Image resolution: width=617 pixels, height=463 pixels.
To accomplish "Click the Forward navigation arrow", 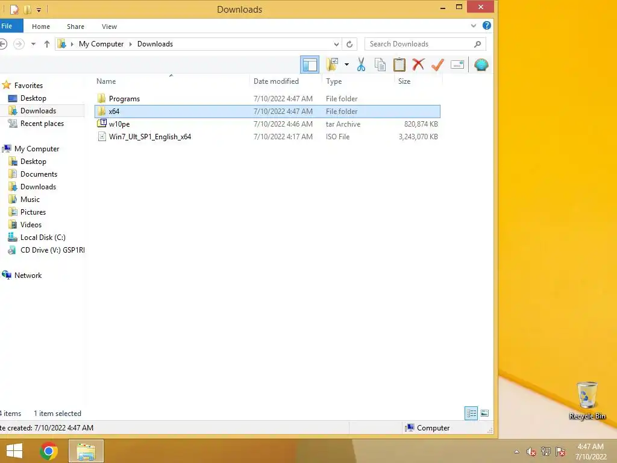I will tap(19, 43).
